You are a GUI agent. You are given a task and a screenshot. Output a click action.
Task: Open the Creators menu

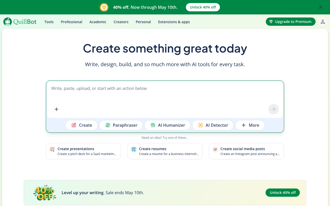(121, 22)
